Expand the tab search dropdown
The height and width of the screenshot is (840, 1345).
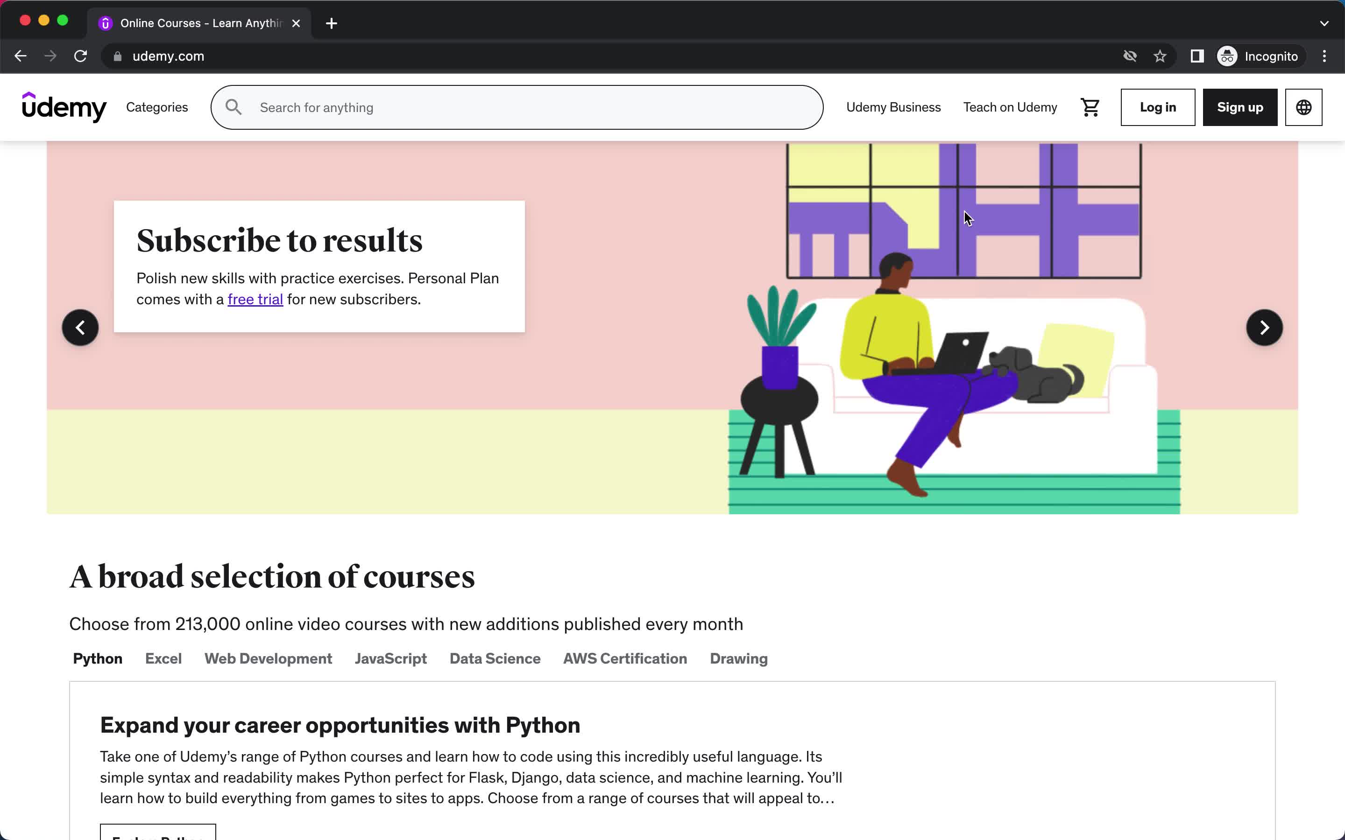point(1324,23)
